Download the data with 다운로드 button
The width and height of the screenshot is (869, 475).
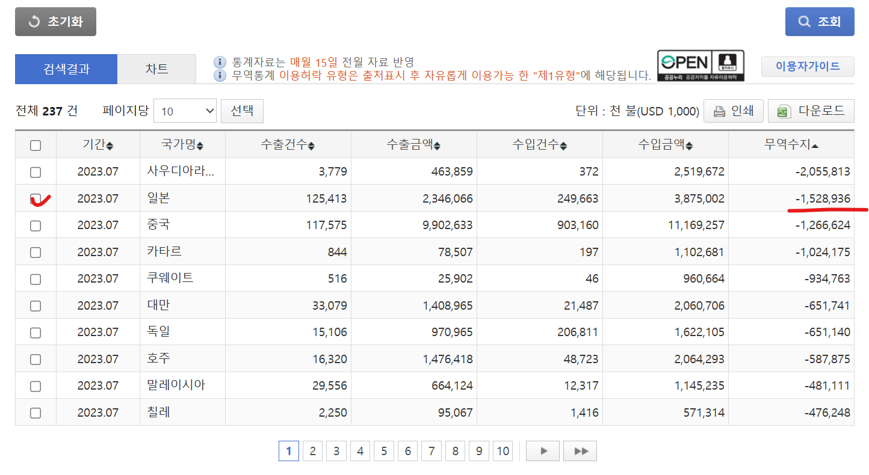811,111
